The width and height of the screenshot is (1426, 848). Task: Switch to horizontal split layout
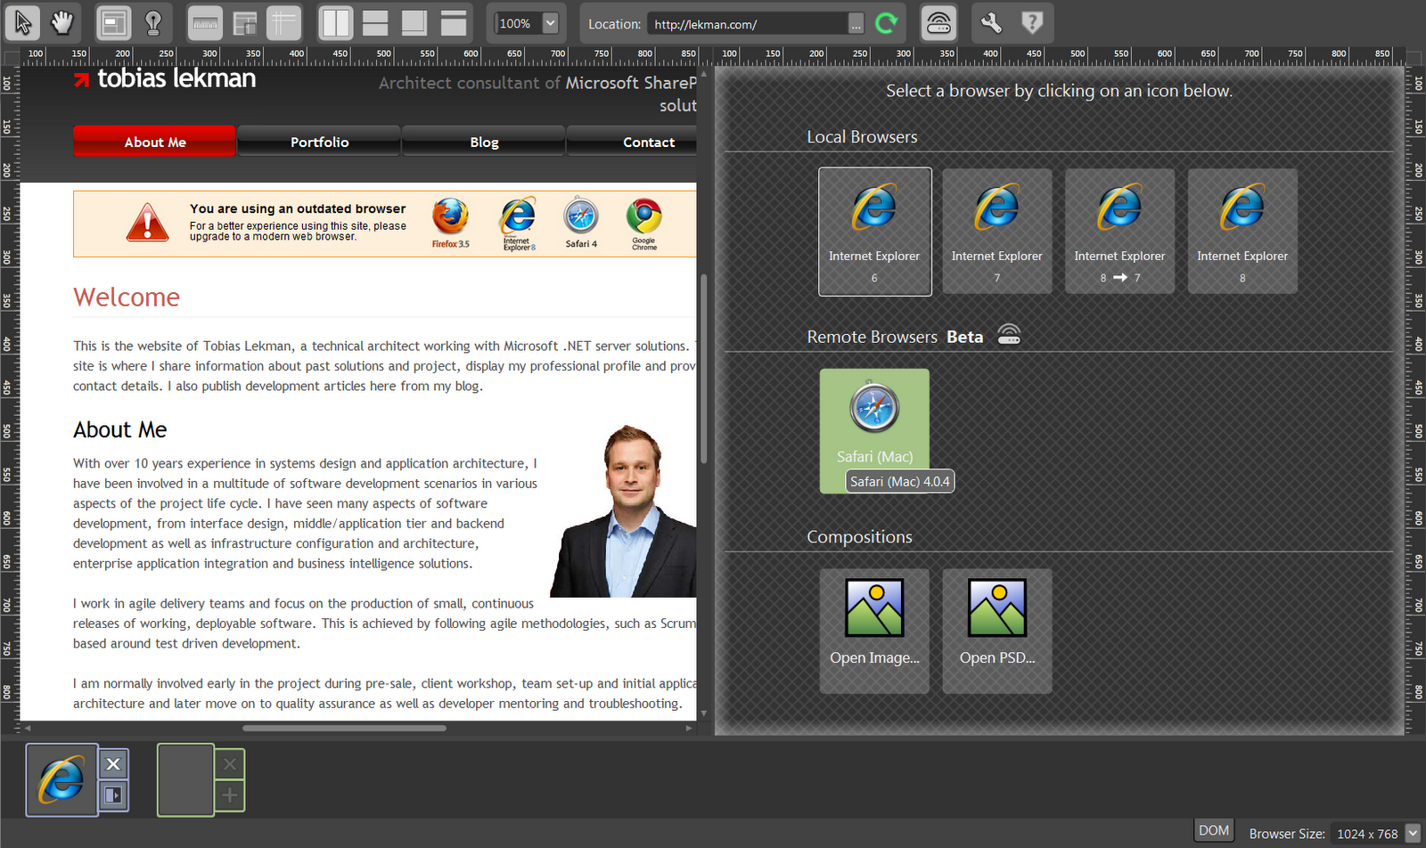pyautogui.click(x=375, y=23)
